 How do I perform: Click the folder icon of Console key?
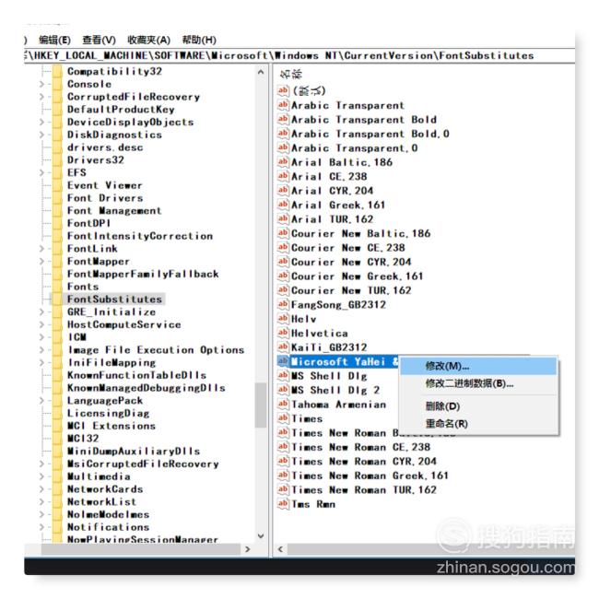[x=57, y=84]
